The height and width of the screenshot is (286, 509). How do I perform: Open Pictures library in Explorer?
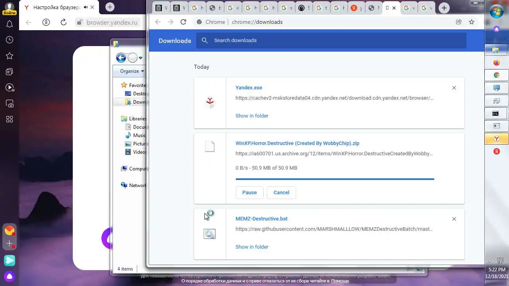(135, 144)
